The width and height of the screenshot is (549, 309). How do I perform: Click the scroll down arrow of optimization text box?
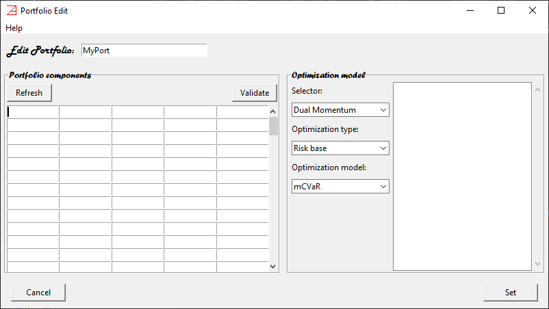(538, 264)
